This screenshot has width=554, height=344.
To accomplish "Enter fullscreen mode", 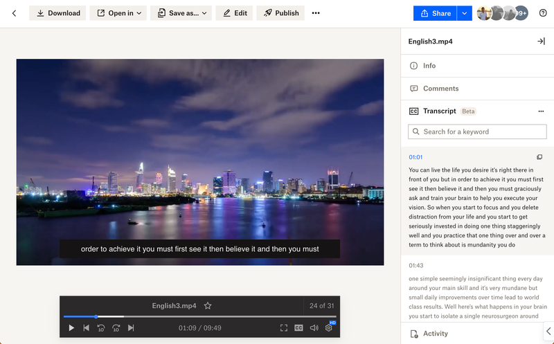I will point(284,328).
